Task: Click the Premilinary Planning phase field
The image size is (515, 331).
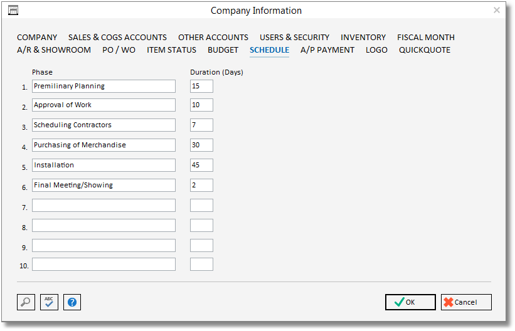Action: tap(104, 87)
